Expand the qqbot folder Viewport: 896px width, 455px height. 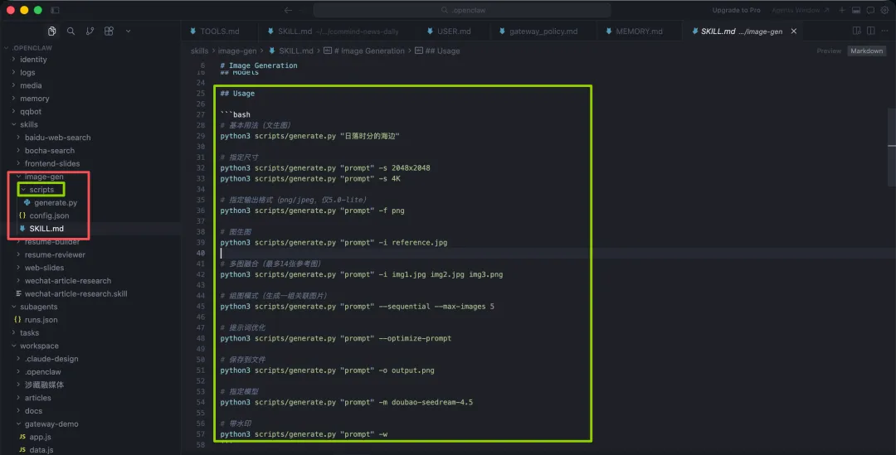click(31, 112)
